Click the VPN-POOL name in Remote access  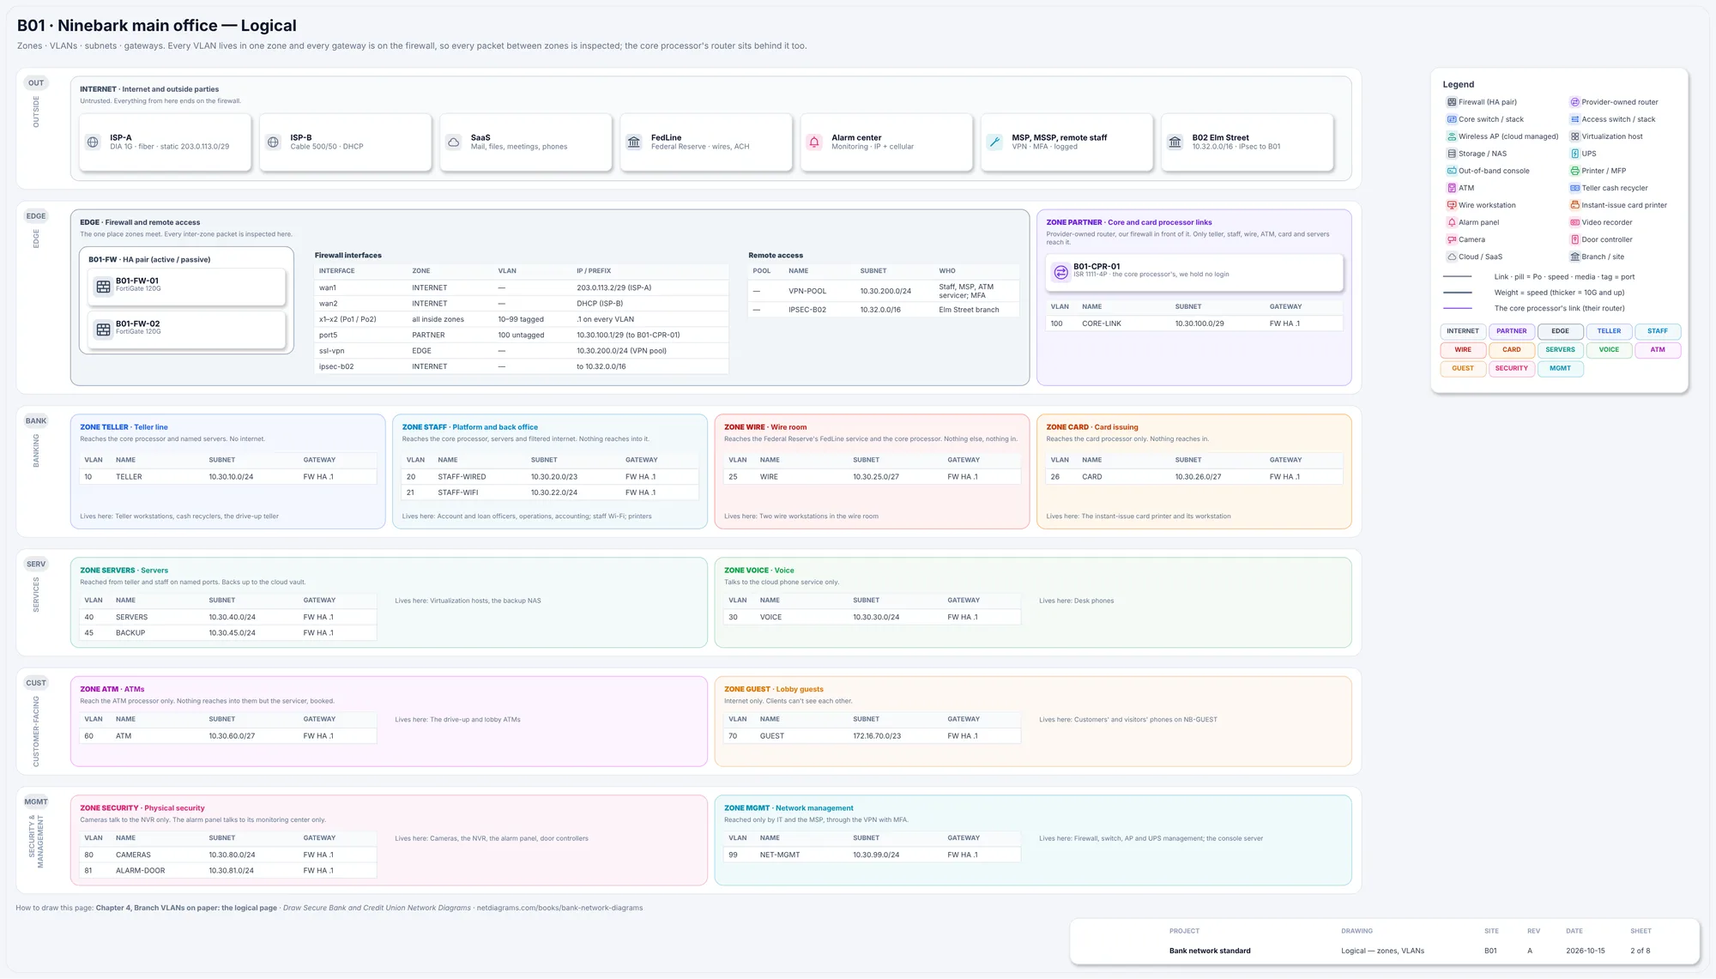click(x=807, y=291)
